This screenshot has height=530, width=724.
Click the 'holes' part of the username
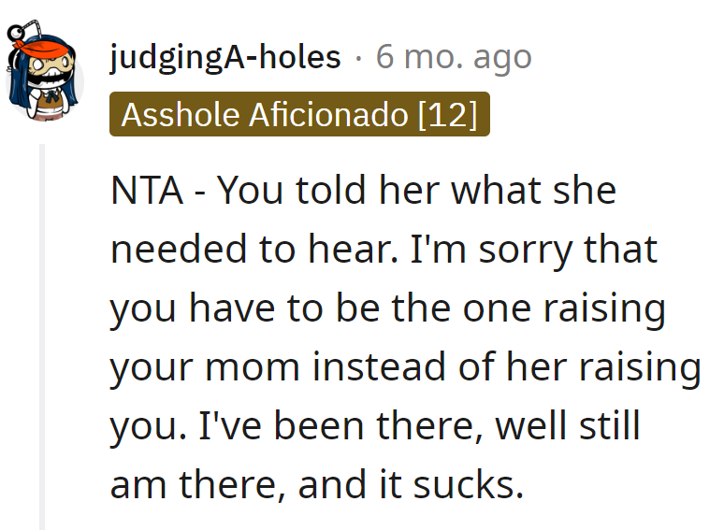tap(299, 57)
